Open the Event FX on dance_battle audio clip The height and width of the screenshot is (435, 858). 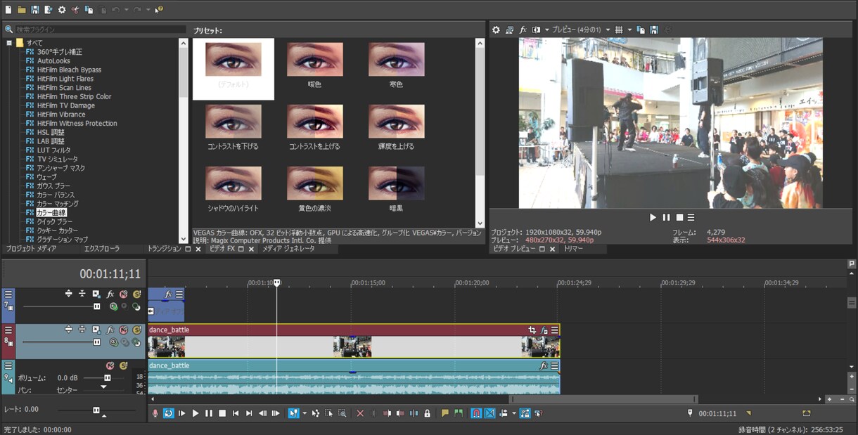click(544, 365)
